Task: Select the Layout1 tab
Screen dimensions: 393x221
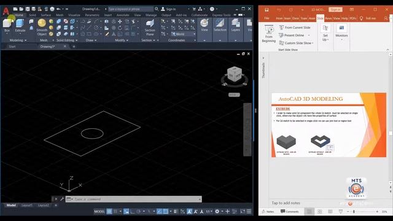Action: coord(26,205)
